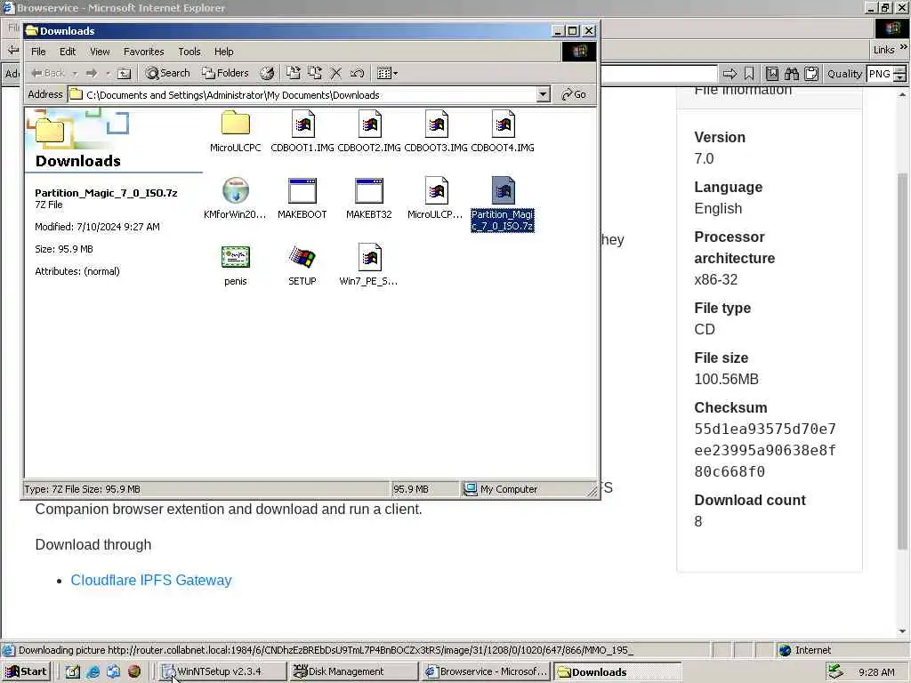911x683 pixels.
Task: Open the File menu
Action: [x=38, y=52]
